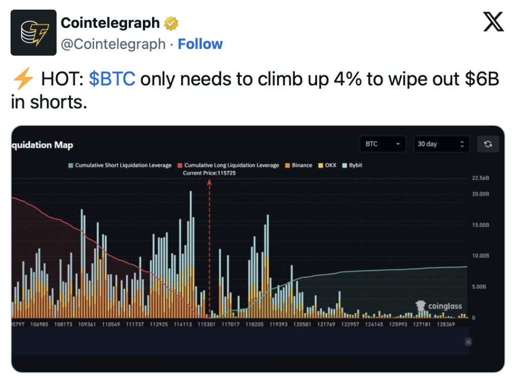
Task: Expand the 30 day range selector
Action: pyautogui.click(x=441, y=144)
